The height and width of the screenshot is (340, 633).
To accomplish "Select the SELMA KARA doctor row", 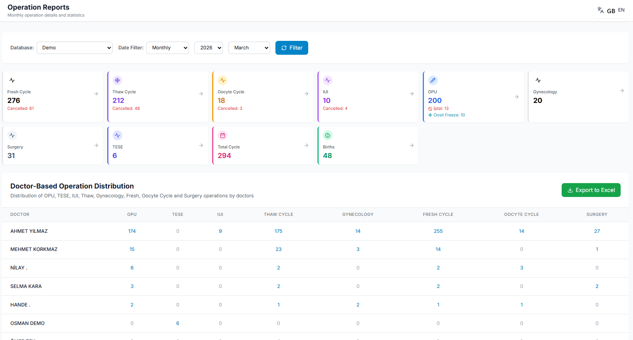I will click(x=315, y=286).
